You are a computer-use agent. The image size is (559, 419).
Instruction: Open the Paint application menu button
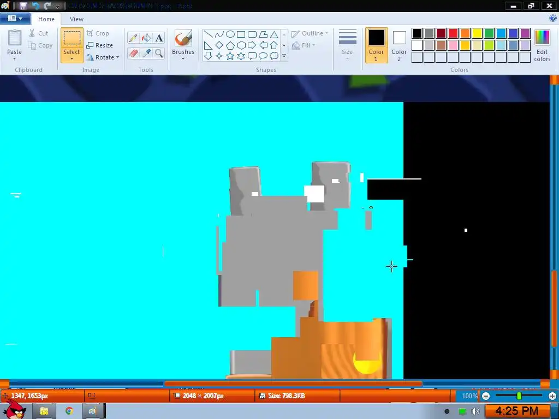click(15, 18)
